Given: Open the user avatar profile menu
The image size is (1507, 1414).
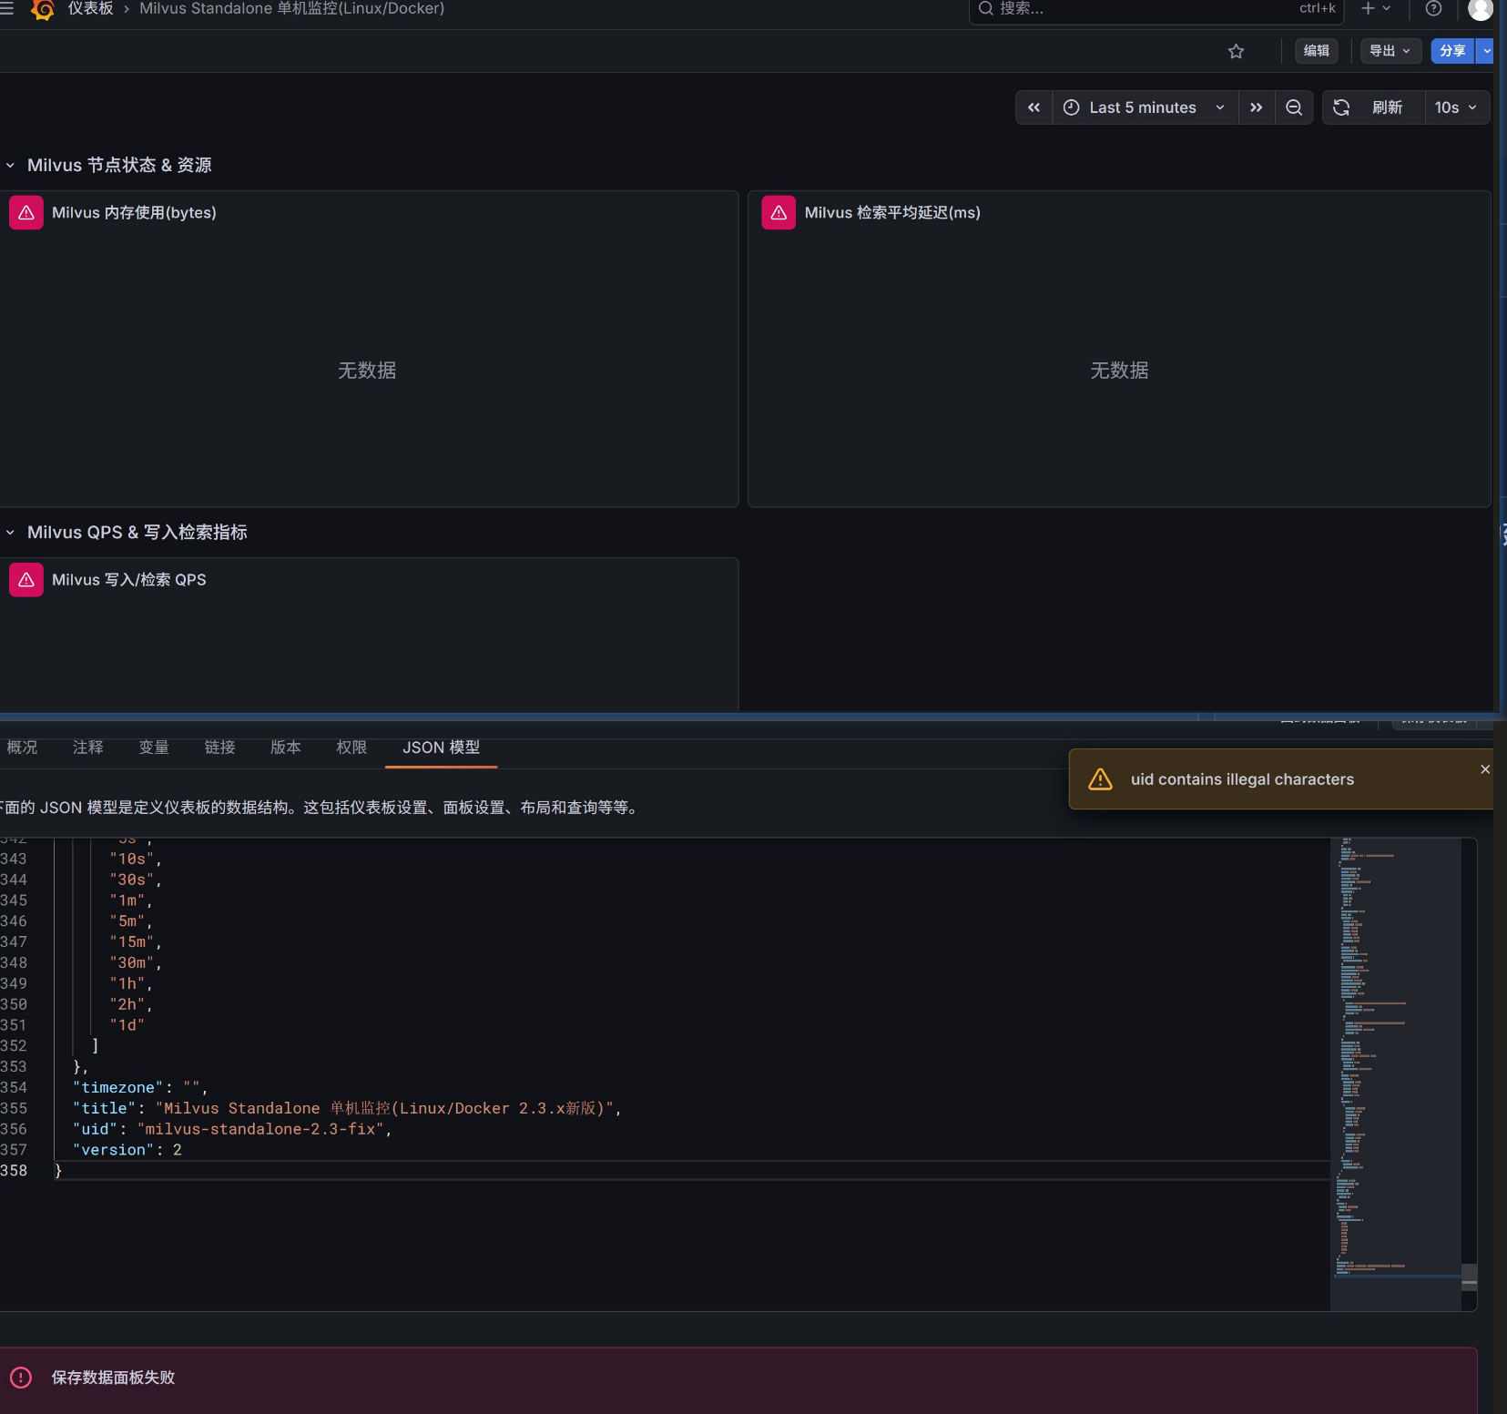Looking at the screenshot, I should pyautogui.click(x=1481, y=8).
